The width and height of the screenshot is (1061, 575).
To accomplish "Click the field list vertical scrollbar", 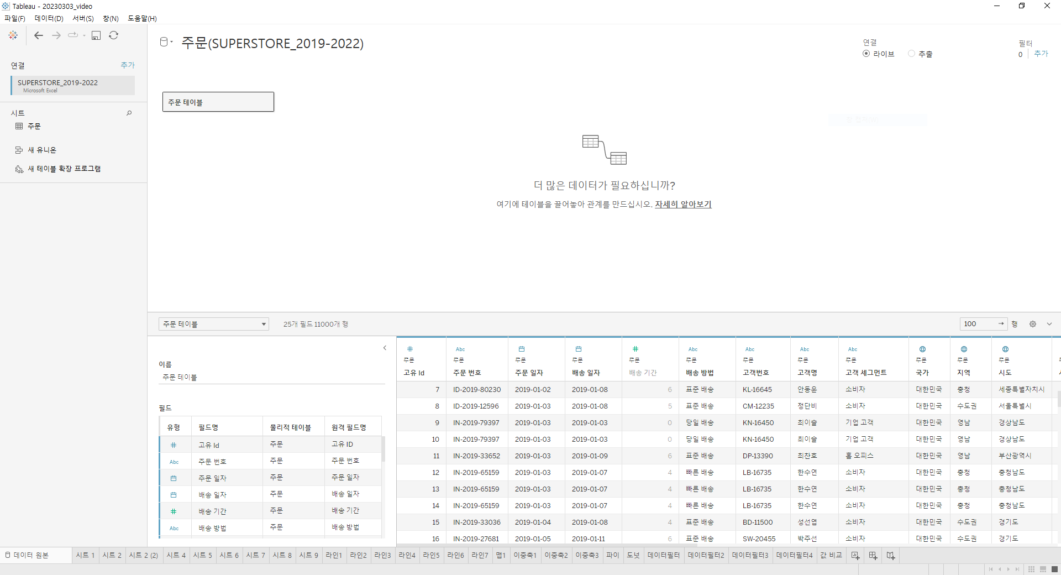I will pos(384,449).
